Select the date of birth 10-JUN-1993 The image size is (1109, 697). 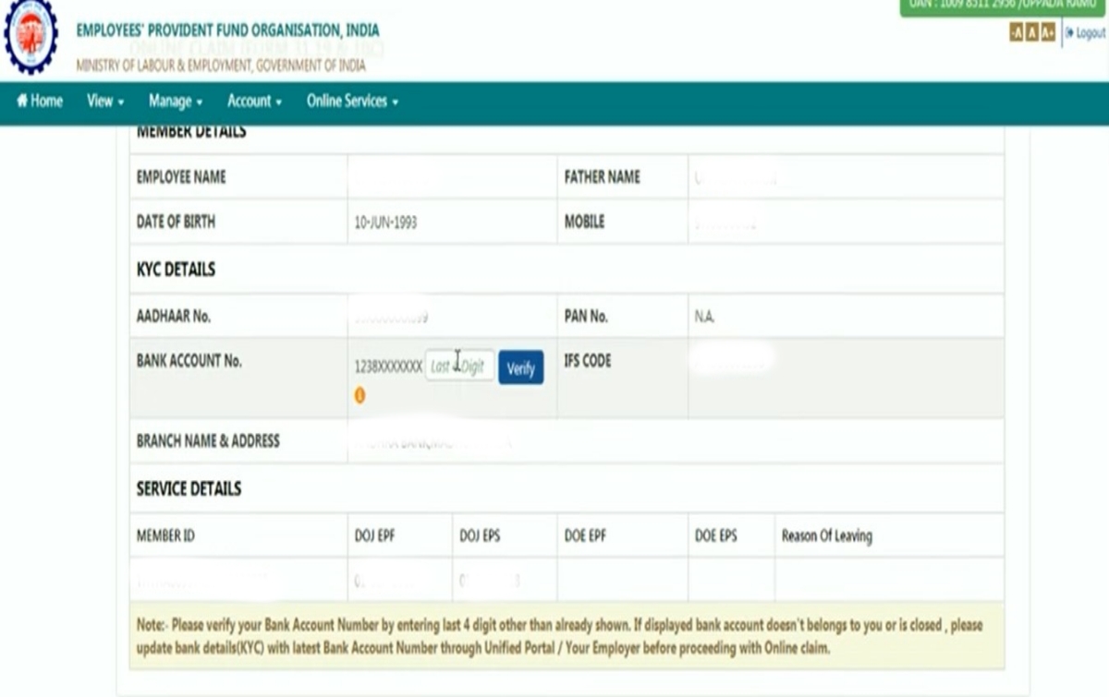(x=385, y=223)
